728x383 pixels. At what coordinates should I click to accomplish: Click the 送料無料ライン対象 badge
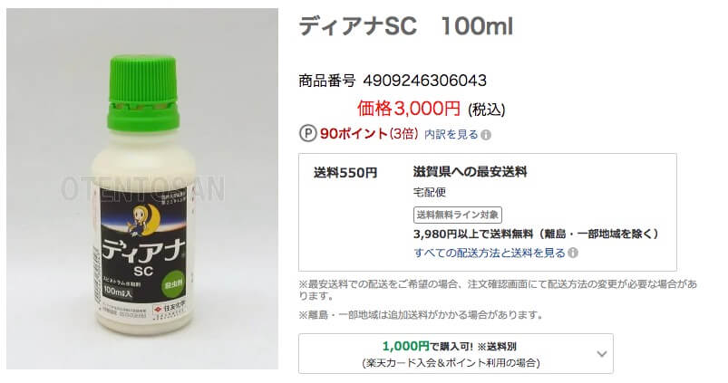tap(457, 215)
